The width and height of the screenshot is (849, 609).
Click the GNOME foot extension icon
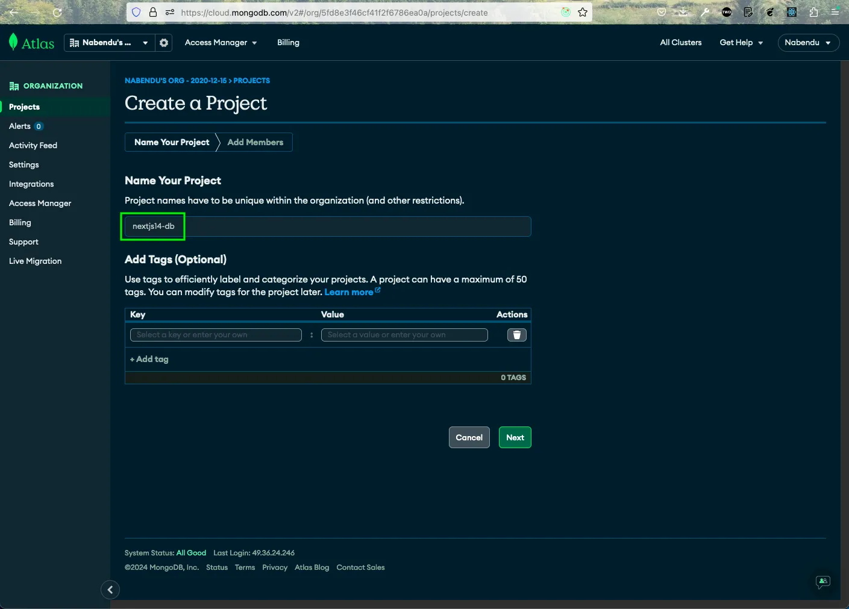[770, 12]
